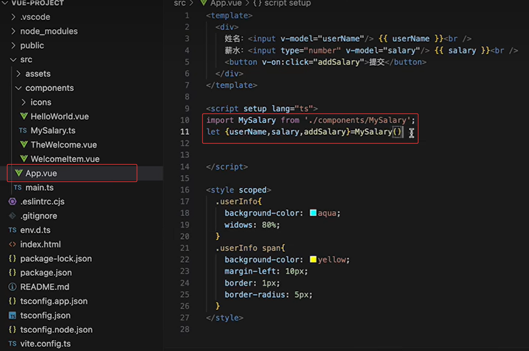
Task: Click the Vue icon beside WelcomeItem.vue
Action: [24, 159]
